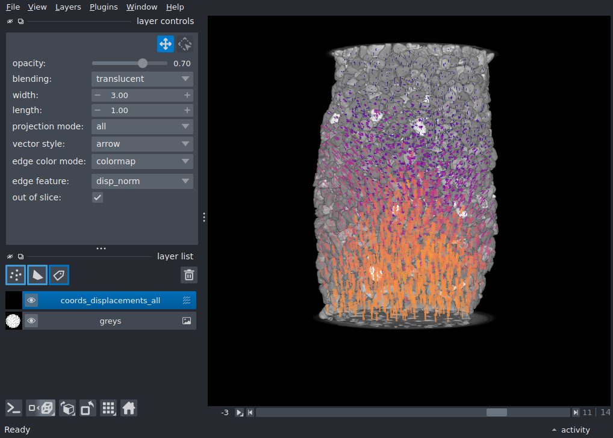Open the blending mode dropdown

coord(142,79)
